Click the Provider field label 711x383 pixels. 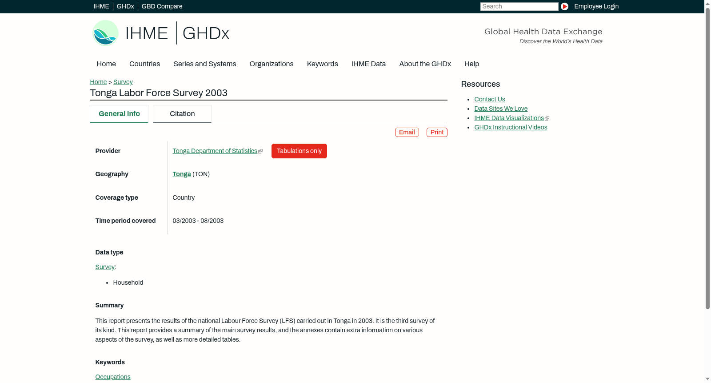point(108,151)
